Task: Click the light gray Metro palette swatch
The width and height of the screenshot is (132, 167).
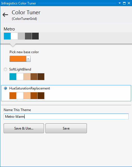Action: point(21,36)
